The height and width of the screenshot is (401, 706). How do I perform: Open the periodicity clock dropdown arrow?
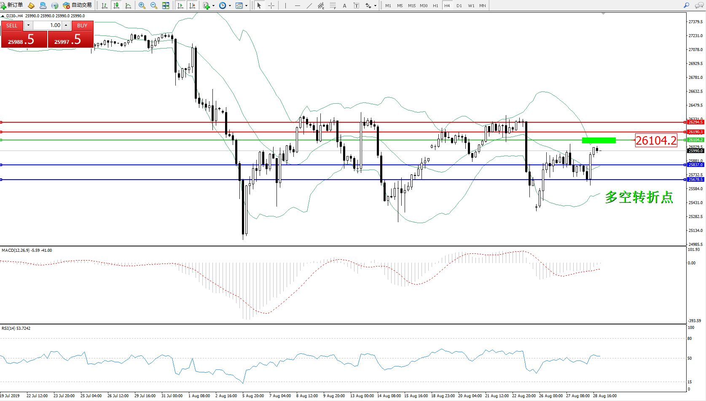point(230,5)
